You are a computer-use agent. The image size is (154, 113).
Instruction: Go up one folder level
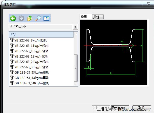pos(30,18)
